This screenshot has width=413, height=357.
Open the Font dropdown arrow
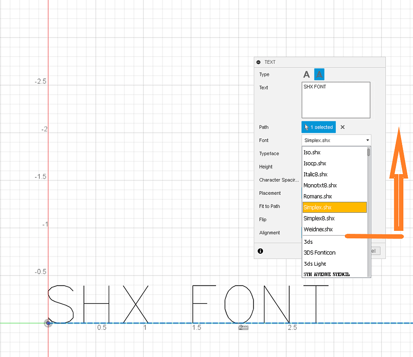[367, 140]
